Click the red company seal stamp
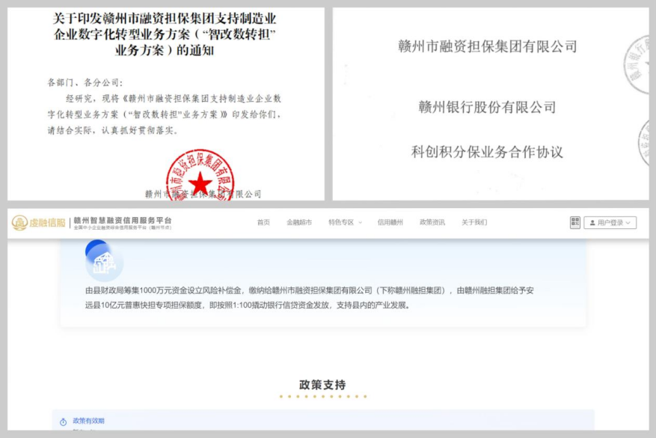This screenshot has width=656, height=438. pos(200,176)
